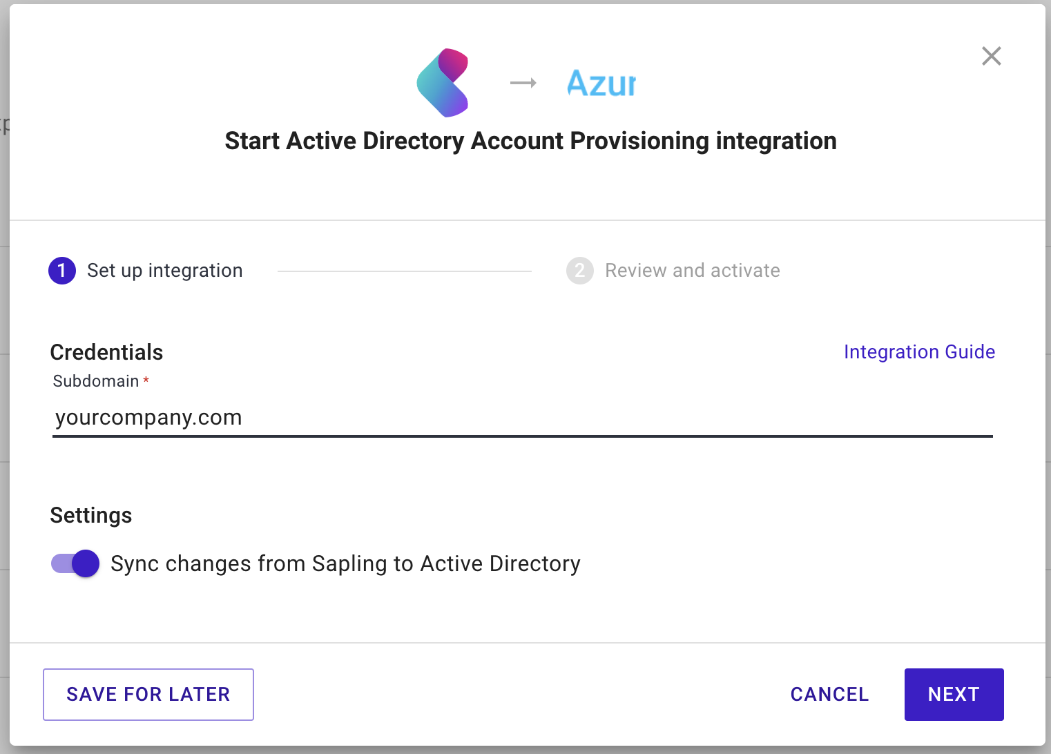
Task: Click the 'Sync changes from Sapling' label text
Action: 345,563
